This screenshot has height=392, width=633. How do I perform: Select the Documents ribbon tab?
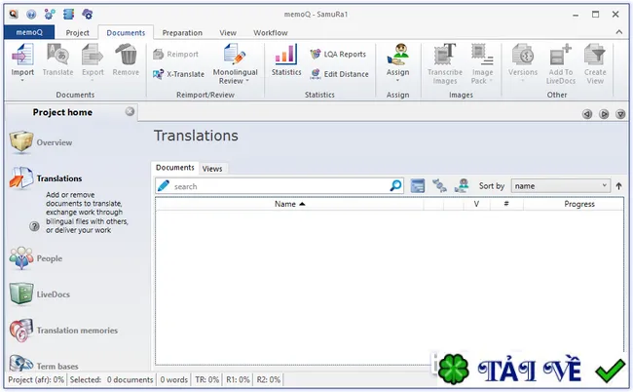126,33
